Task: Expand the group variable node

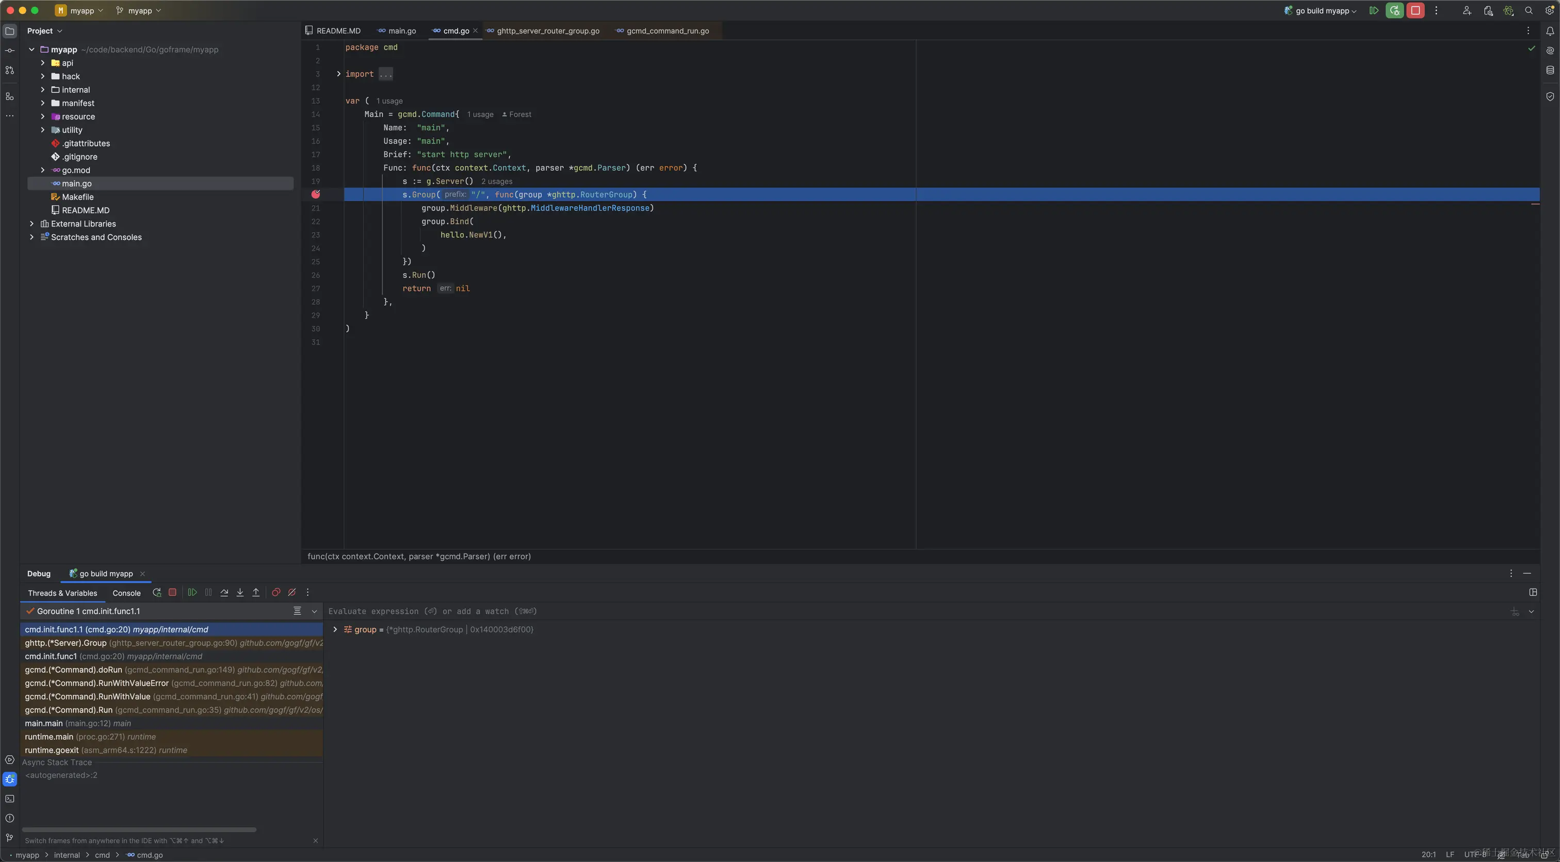Action: click(x=335, y=630)
